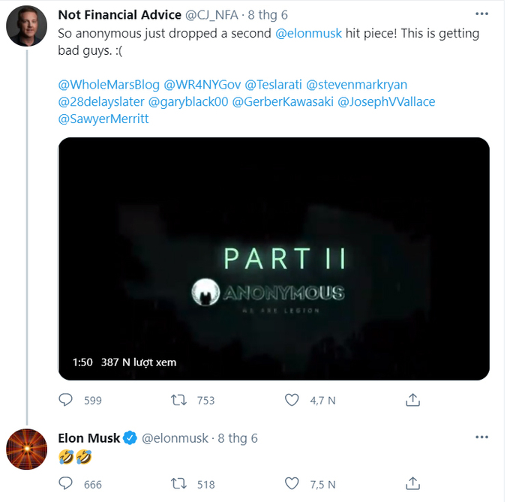Share Not Financial Advice's tweet
Image resolution: width=510 pixels, height=502 pixels.
412,401
